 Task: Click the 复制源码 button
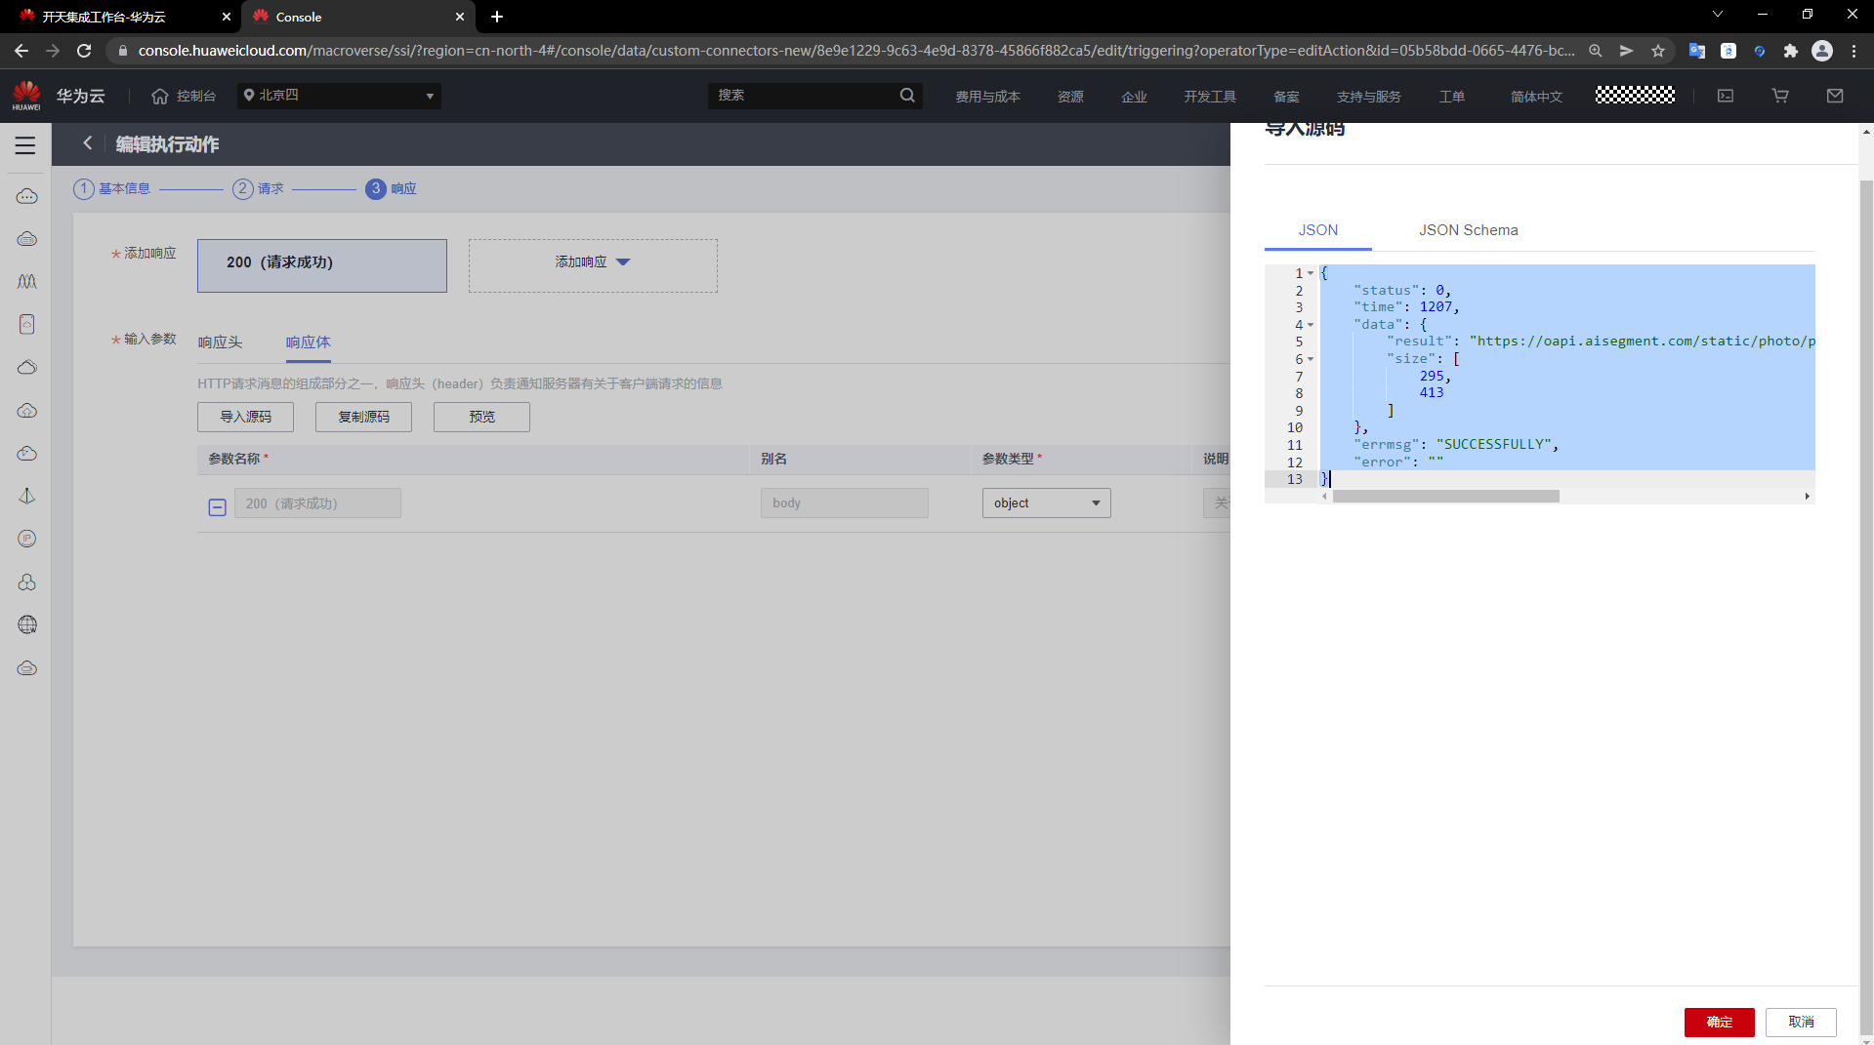coord(363,417)
